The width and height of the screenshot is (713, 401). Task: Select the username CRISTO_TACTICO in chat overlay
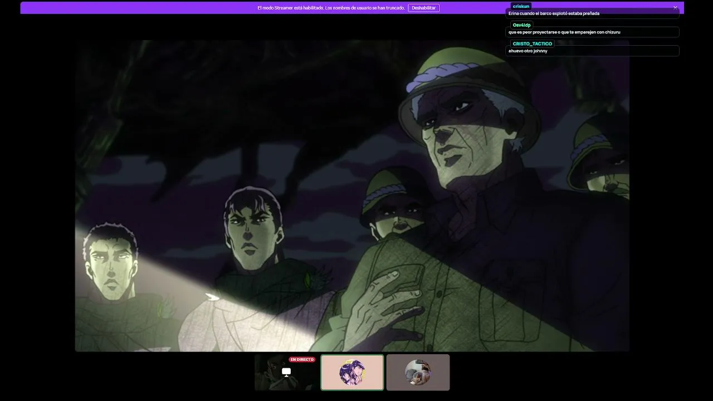(x=533, y=43)
